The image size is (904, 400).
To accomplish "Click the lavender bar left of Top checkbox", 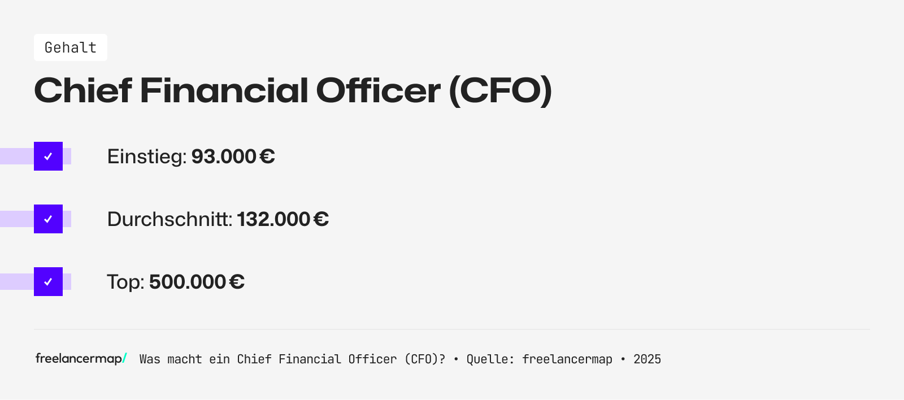I will pyautogui.click(x=16, y=282).
